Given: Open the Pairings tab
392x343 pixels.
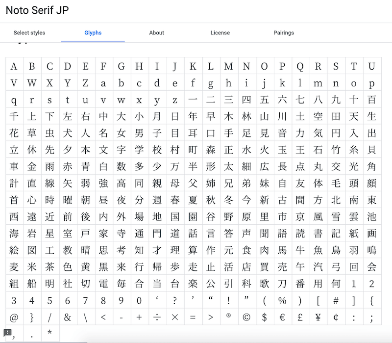Looking at the screenshot, I should 284,33.
